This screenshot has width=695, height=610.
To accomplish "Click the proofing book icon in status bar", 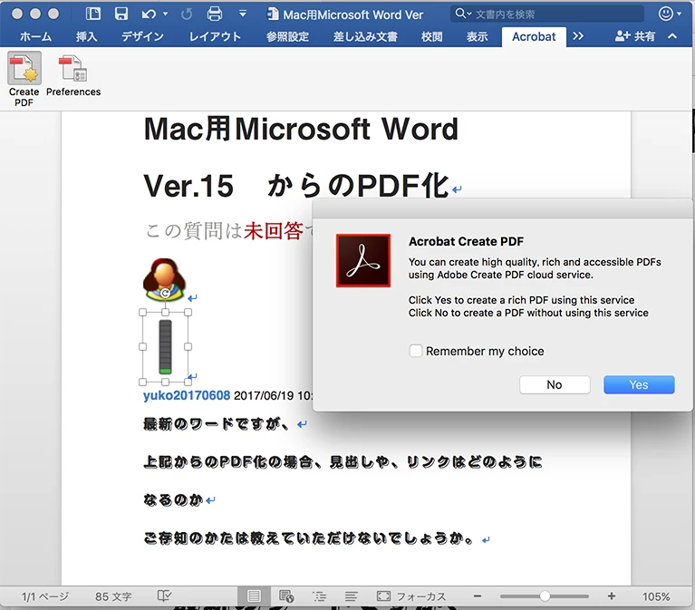I will pyautogui.click(x=164, y=595).
